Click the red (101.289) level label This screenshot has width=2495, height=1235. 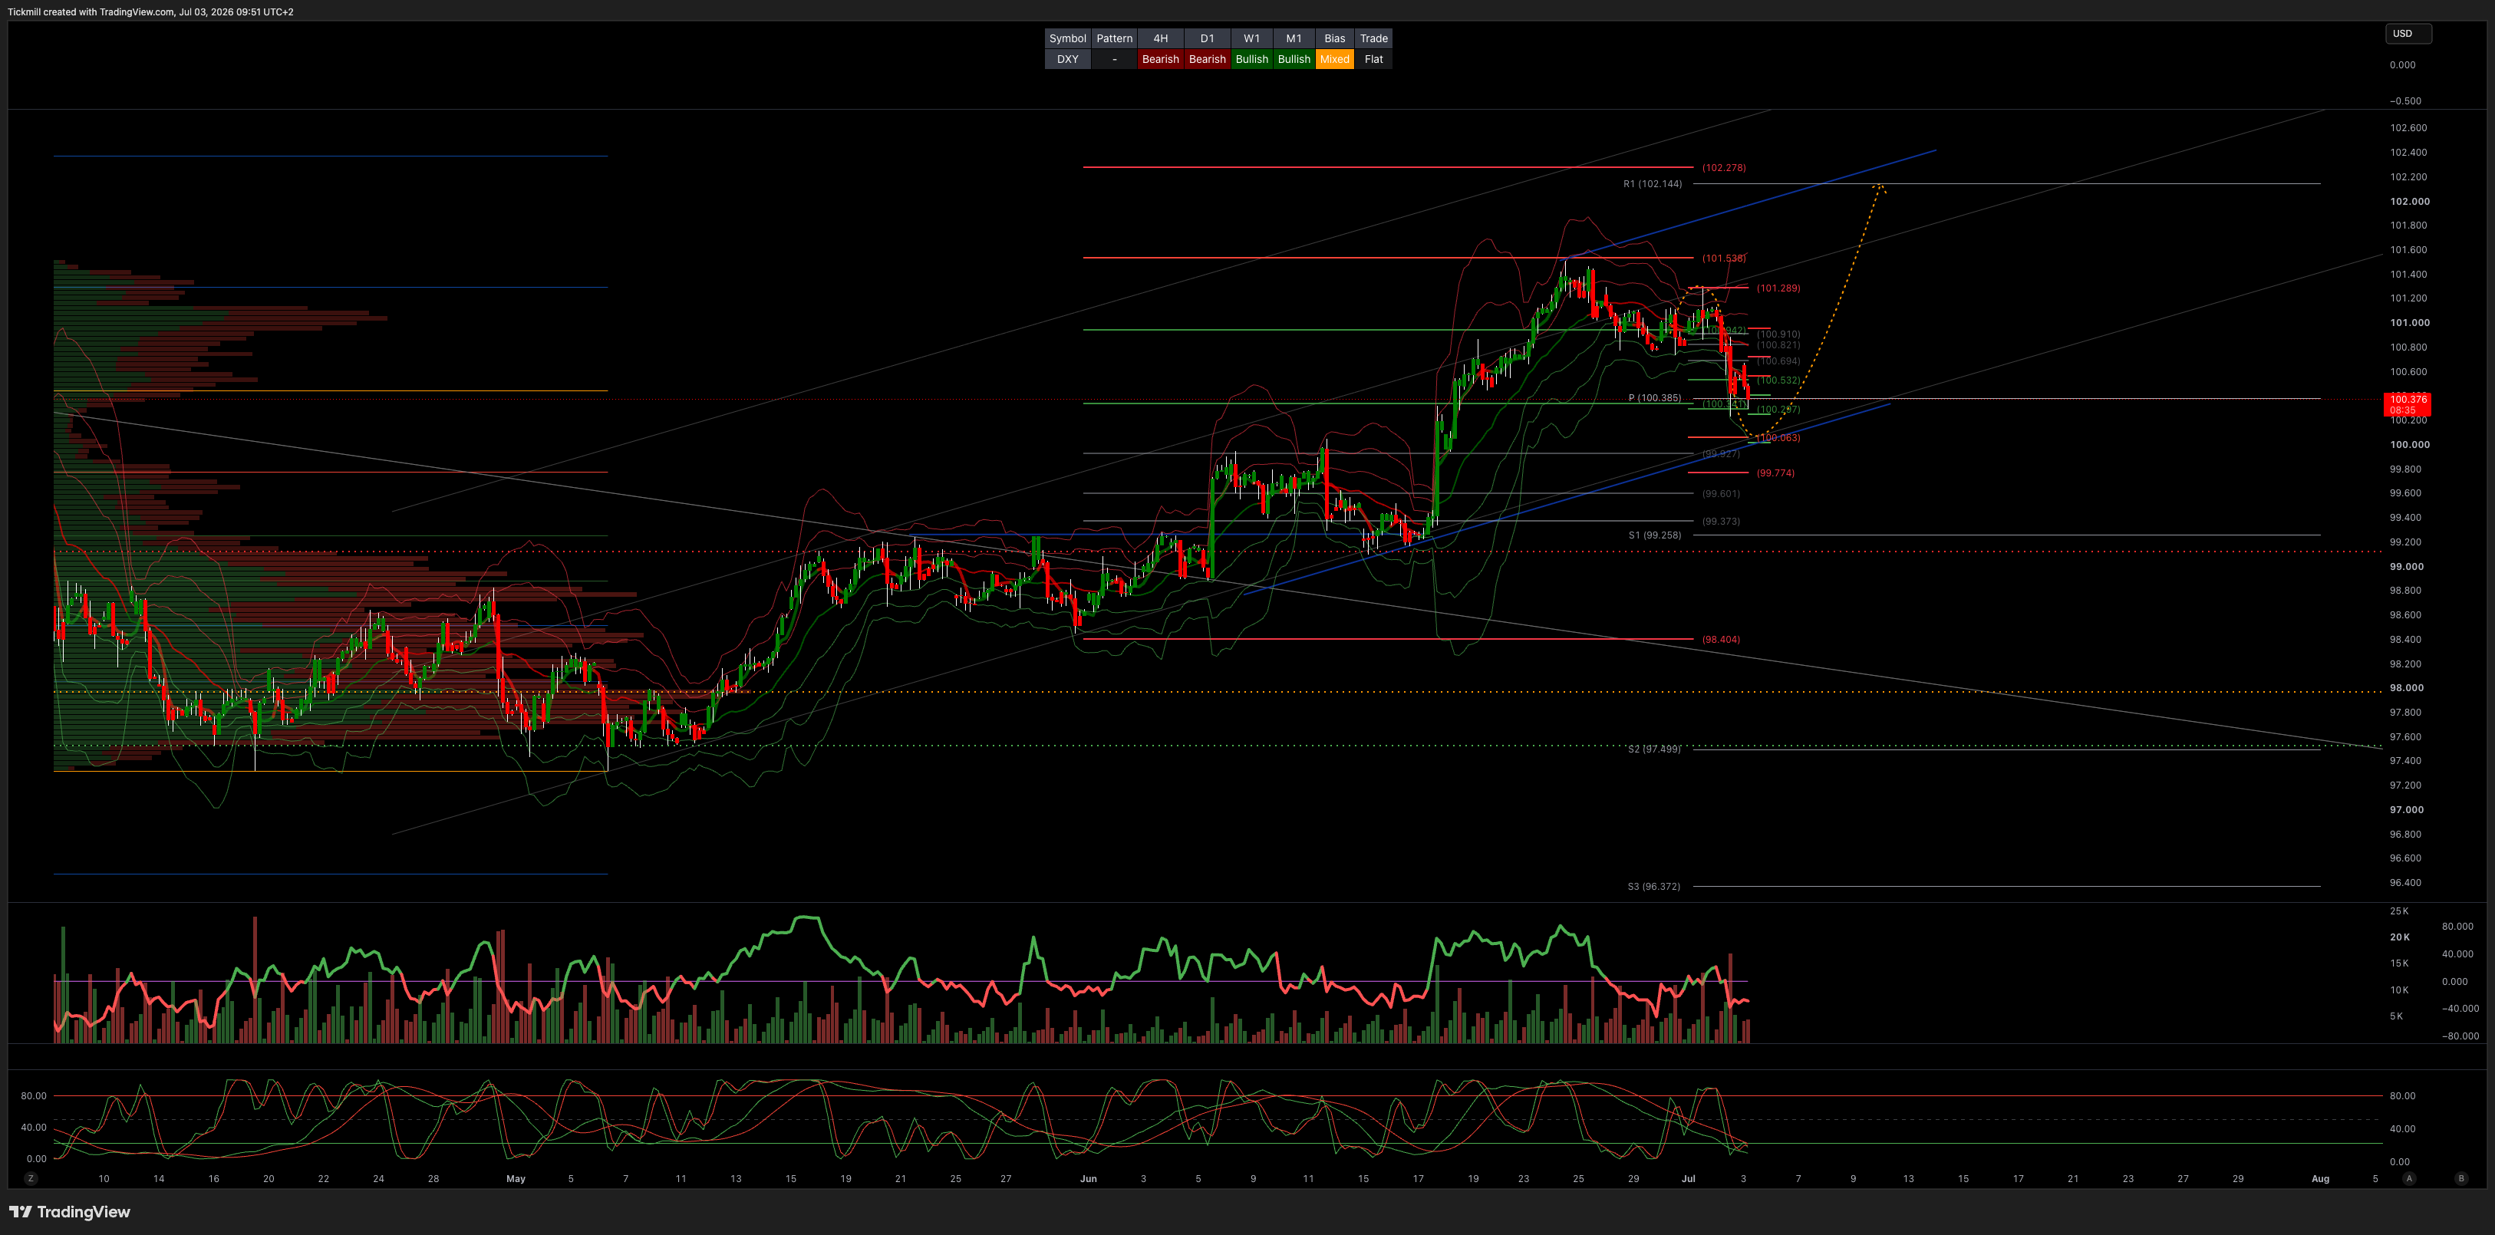tap(1778, 288)
